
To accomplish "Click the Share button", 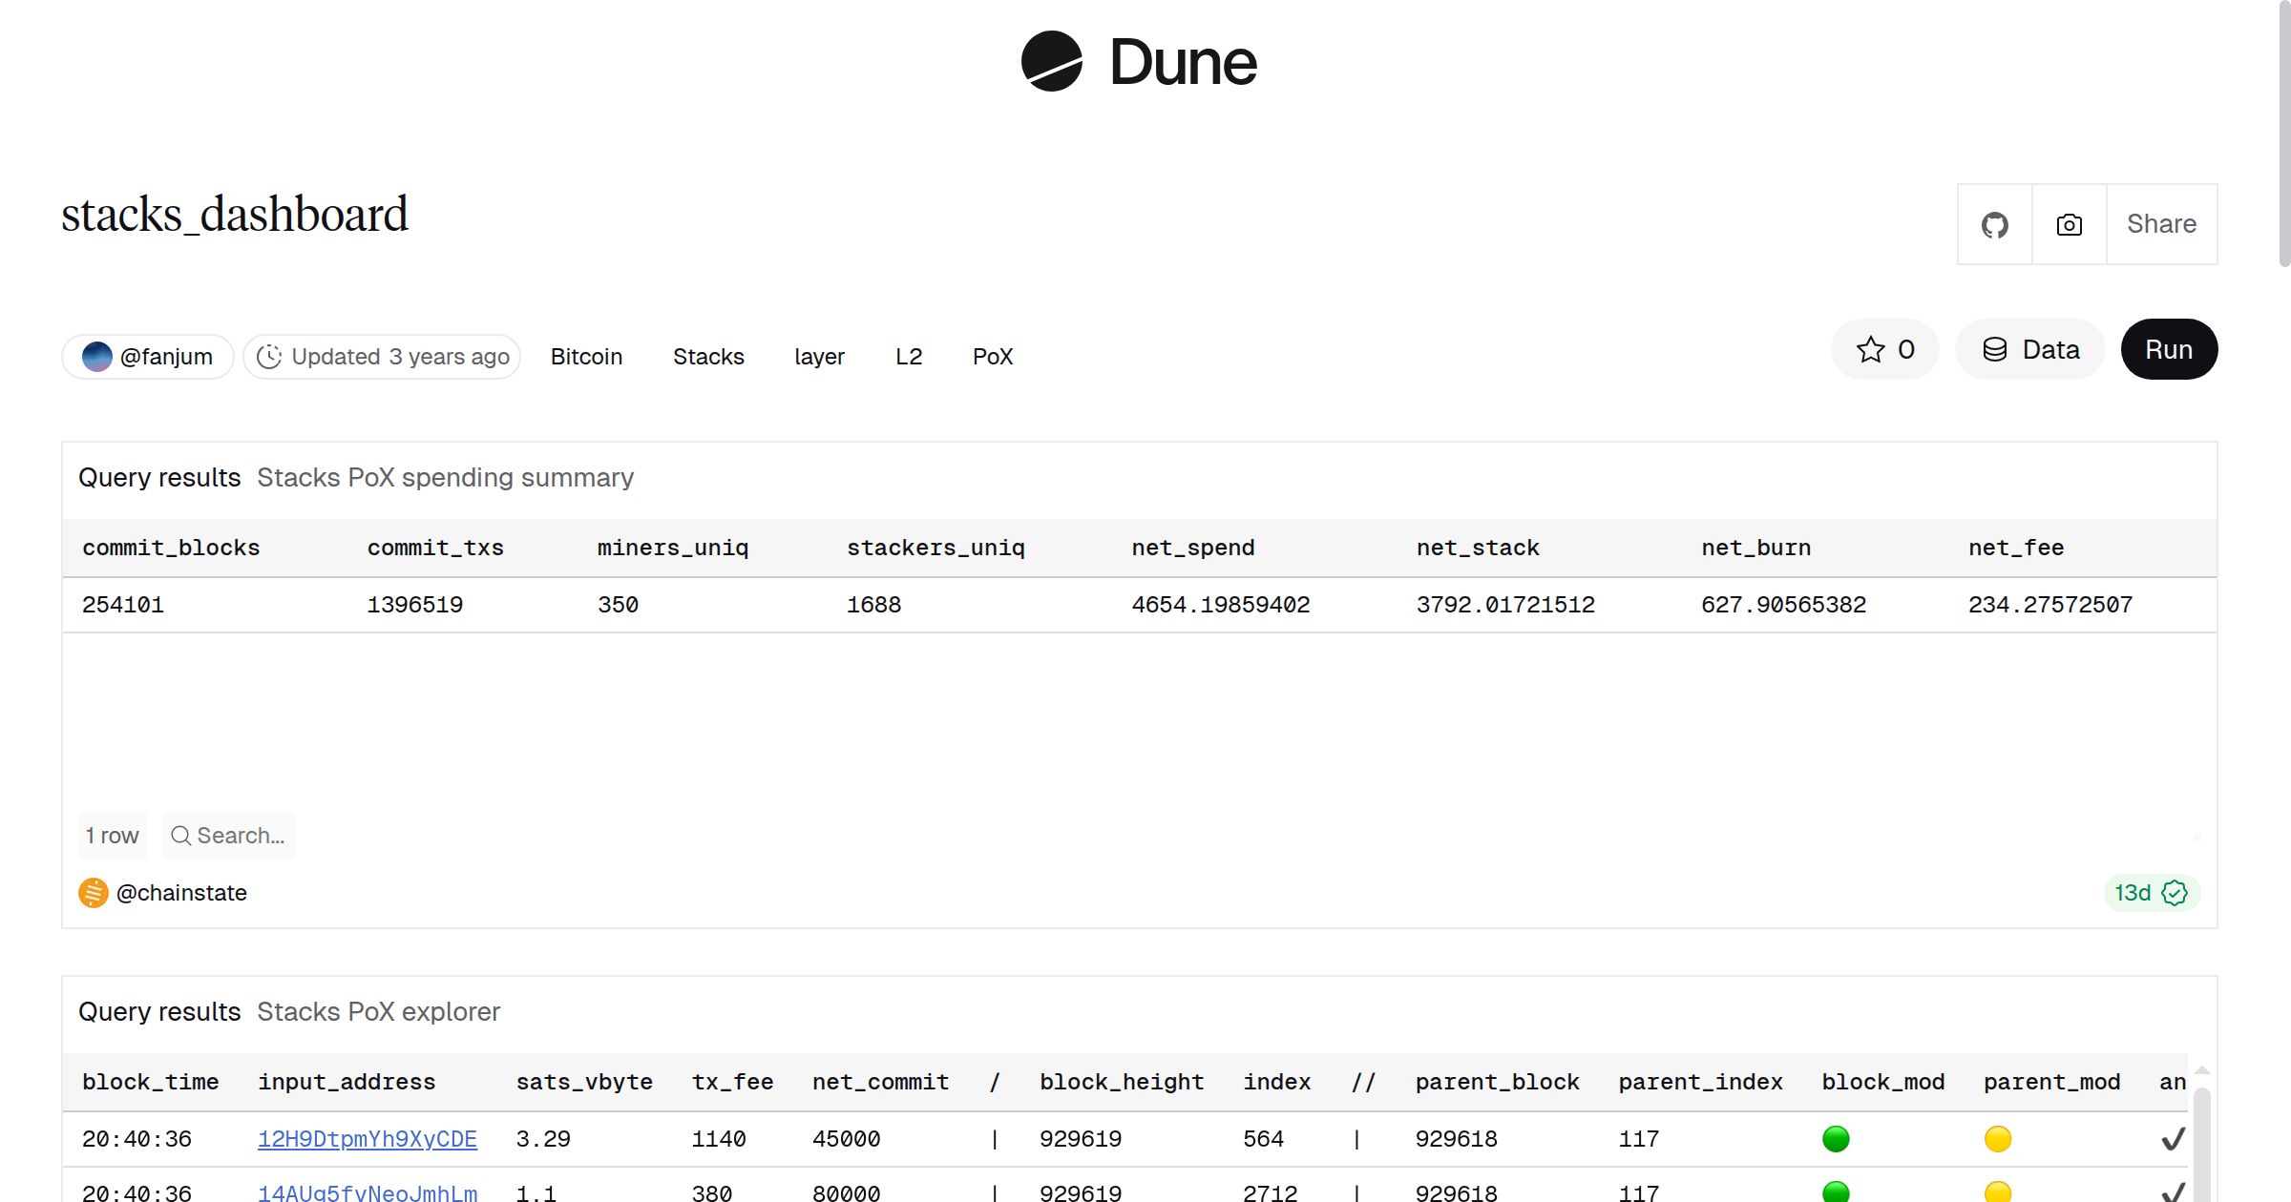I will [x=2160, y=224].
